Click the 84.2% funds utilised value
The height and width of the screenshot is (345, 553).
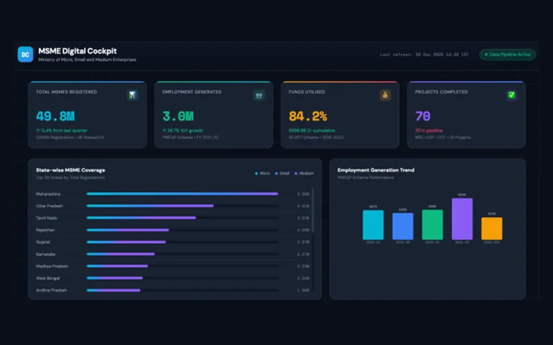tap(308, 116)
